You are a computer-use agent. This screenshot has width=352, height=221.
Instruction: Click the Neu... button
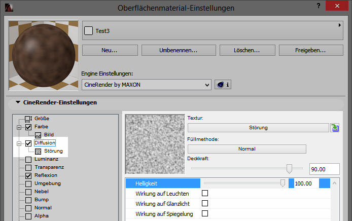[110, 50]
